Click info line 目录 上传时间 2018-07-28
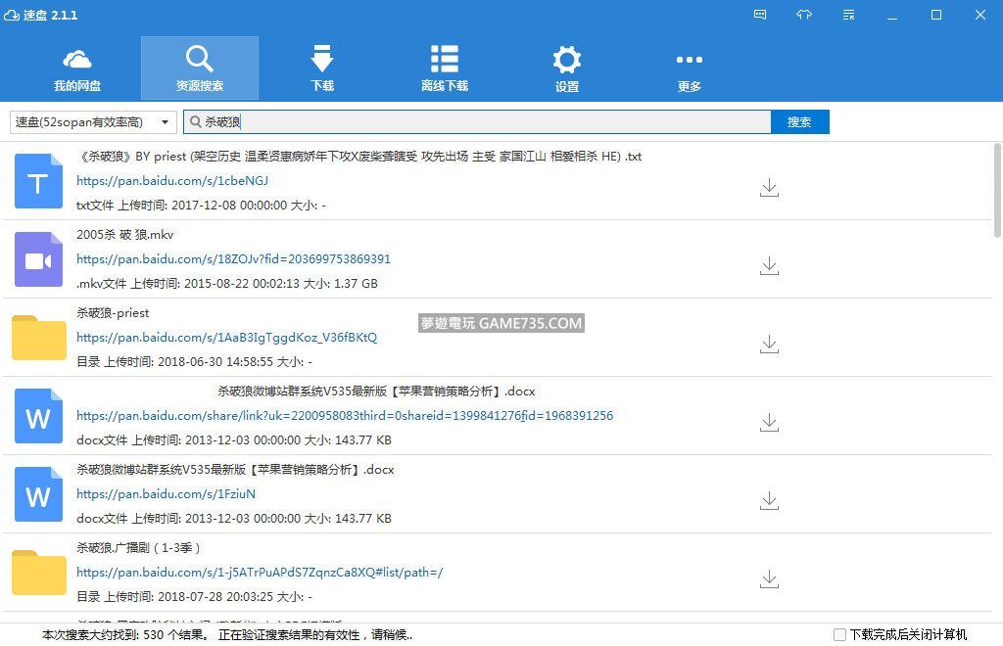This screenshot has width=1003, height=646. (x=194, y=597)
